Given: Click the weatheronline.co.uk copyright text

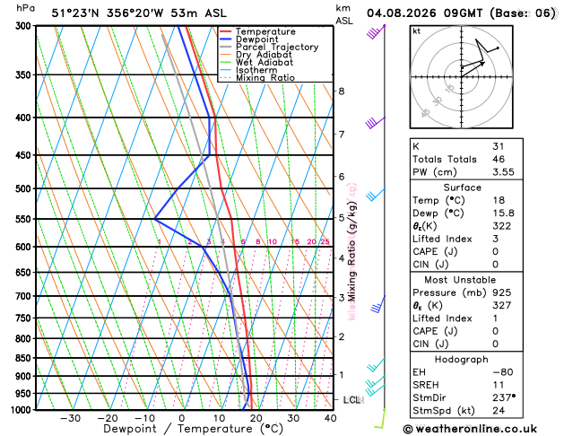Looking at the screenshot, I should (x=470, y=429).
